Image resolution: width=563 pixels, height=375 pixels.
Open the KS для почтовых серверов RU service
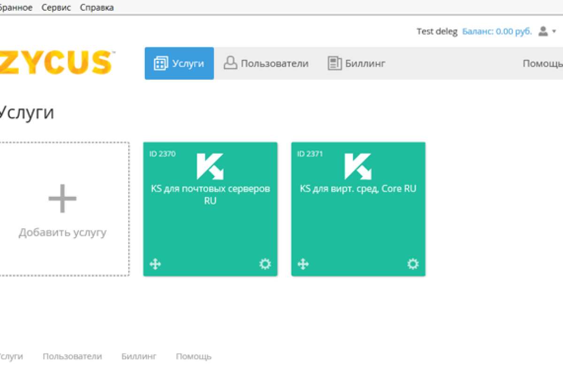210,195
